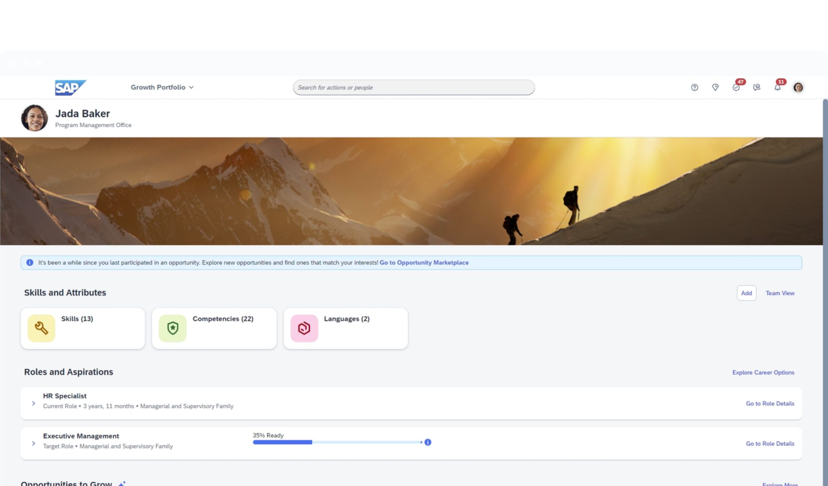Click the rewards diamond icon
Viewport: 828px width, 486px height.
(715, 87)
